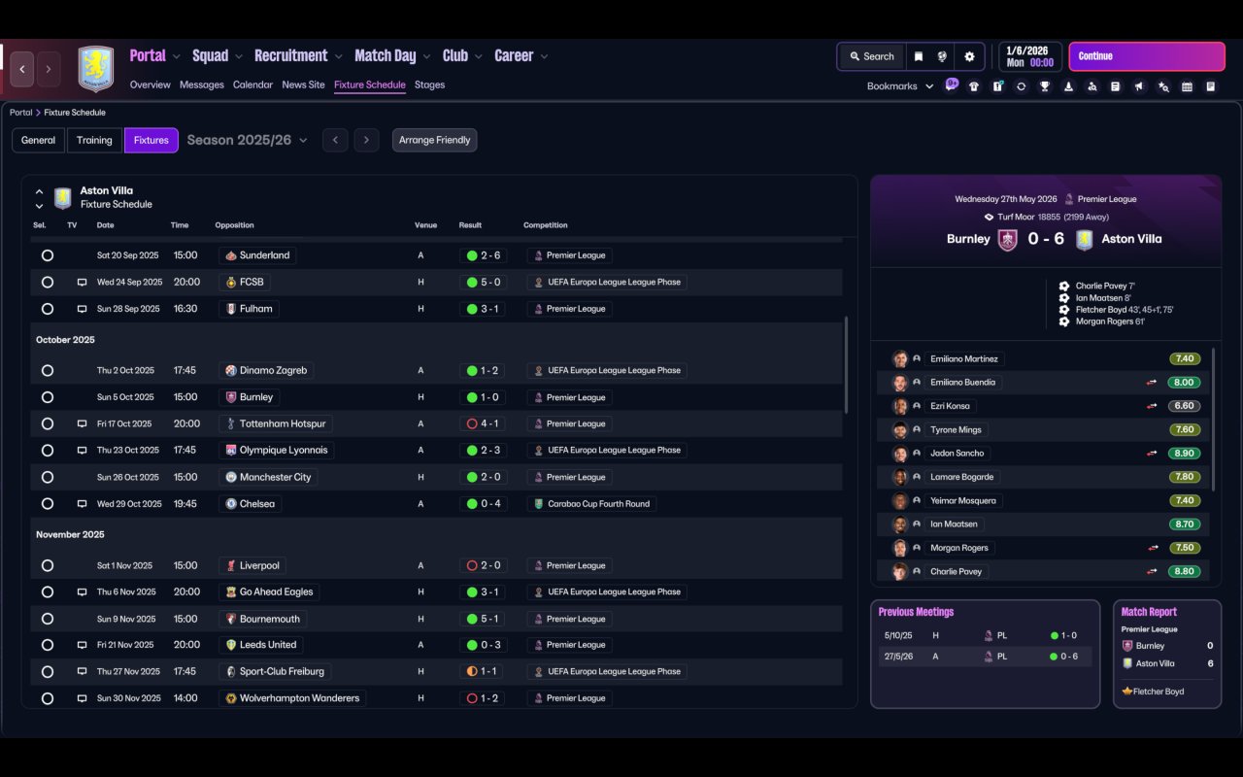This screenshot has width=1243, height=777.
Task: Select the Chelsea fixture radio button
Action: 48,504
